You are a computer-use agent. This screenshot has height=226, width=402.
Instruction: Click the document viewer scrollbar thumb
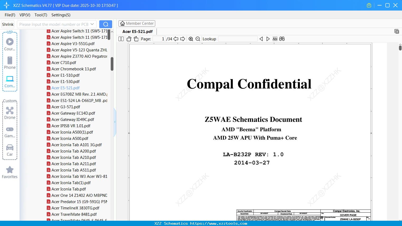click(400, 48)
